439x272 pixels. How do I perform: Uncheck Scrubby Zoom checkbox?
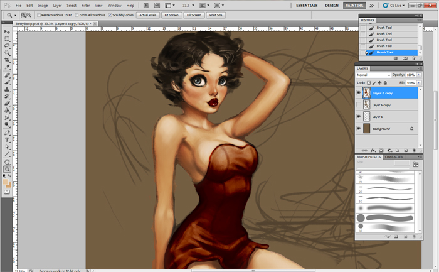[x=110, y=15]
